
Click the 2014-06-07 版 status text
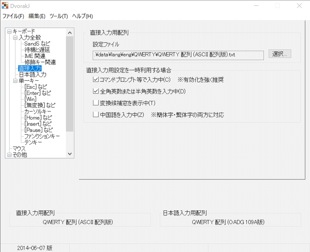(x=35, y=248)
